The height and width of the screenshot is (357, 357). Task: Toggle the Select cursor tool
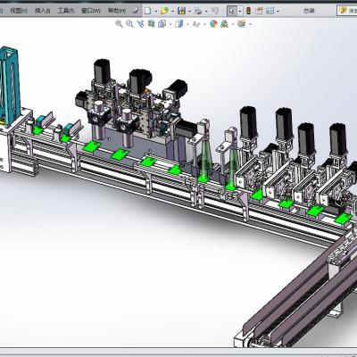point(232,11)
